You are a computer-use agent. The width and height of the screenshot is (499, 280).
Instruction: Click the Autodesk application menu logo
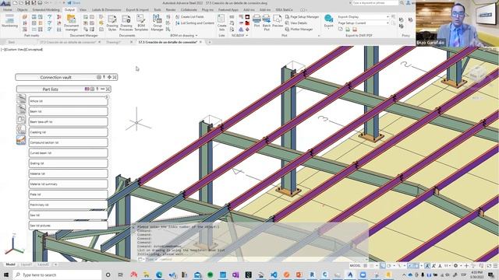click(5, 3)
